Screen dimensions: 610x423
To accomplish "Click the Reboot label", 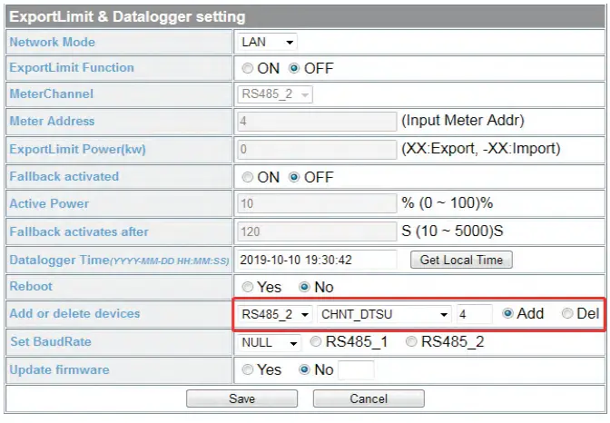I will (x=31, y=287).
